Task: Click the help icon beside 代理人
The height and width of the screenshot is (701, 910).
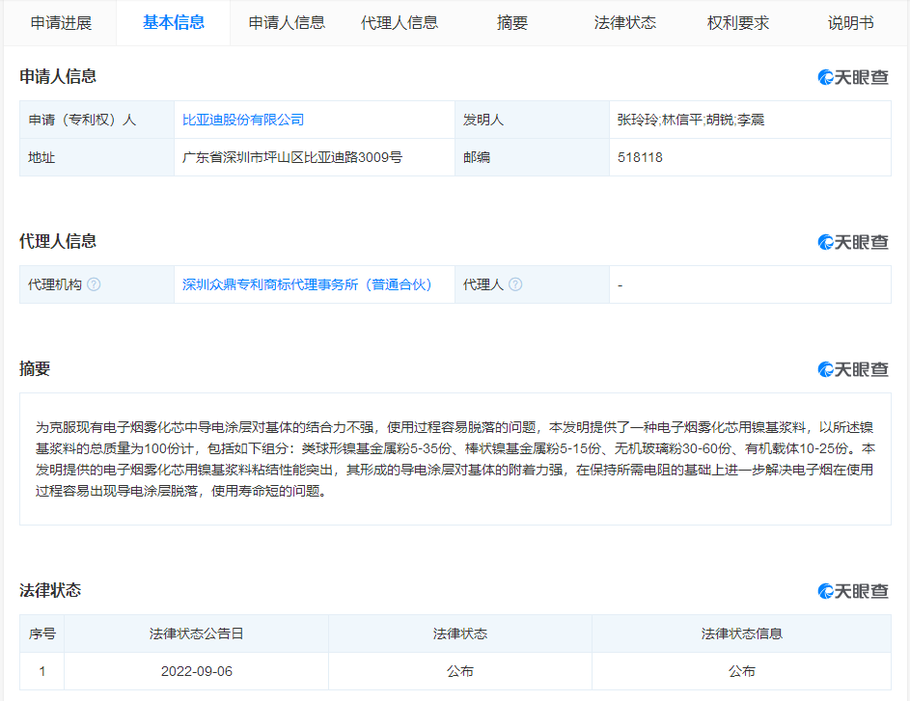Action: (515, 284)
